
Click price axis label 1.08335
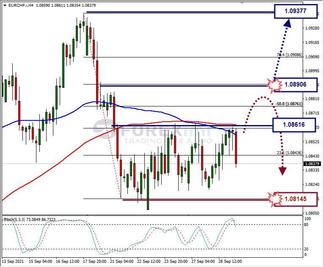[x=312, y=170]
